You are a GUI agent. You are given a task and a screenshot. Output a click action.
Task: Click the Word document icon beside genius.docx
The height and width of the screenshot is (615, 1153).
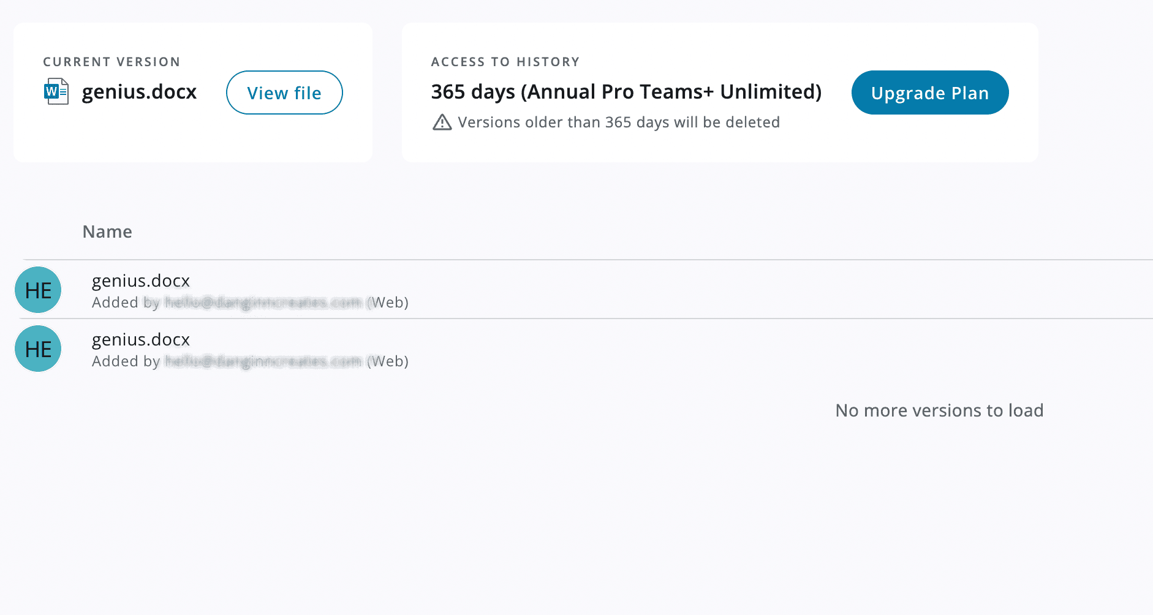pos(56,92)
